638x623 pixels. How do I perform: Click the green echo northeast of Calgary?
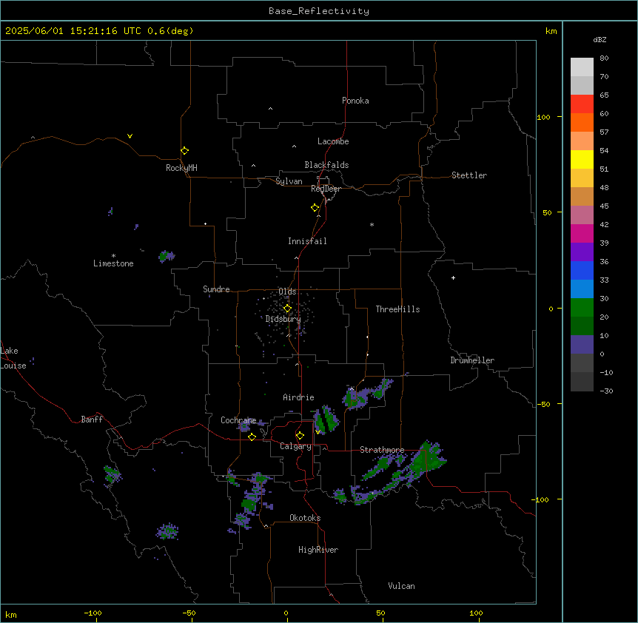click(326, 420)
